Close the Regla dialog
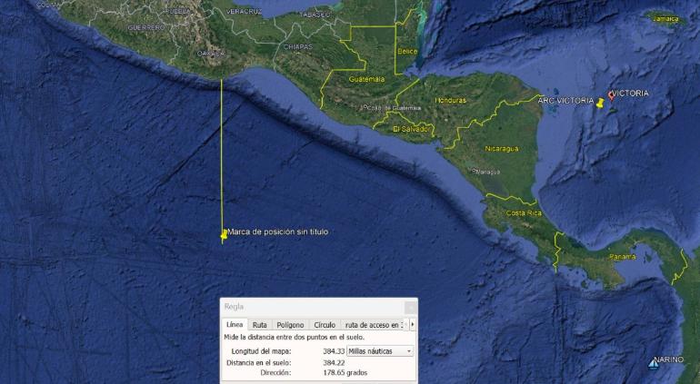Image resolution: width=700 pixels, height=384 pixels. 409,307
